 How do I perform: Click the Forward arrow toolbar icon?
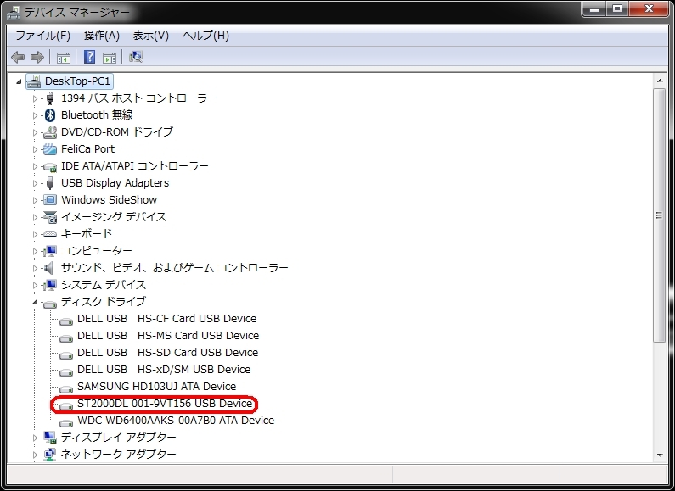point(37,57)
